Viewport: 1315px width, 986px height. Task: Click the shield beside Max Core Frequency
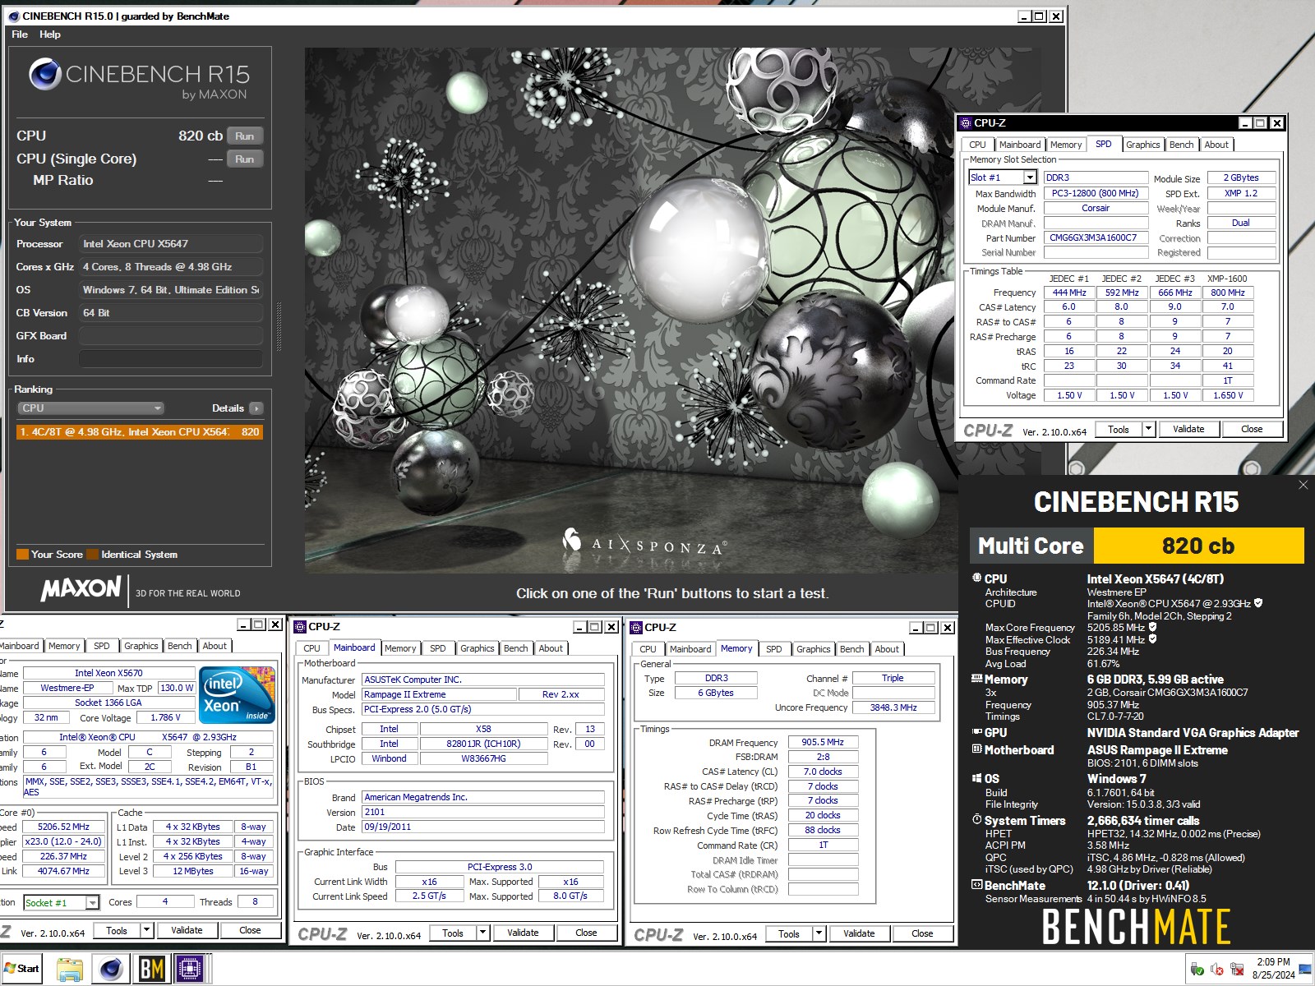[x=1153, y=627]
